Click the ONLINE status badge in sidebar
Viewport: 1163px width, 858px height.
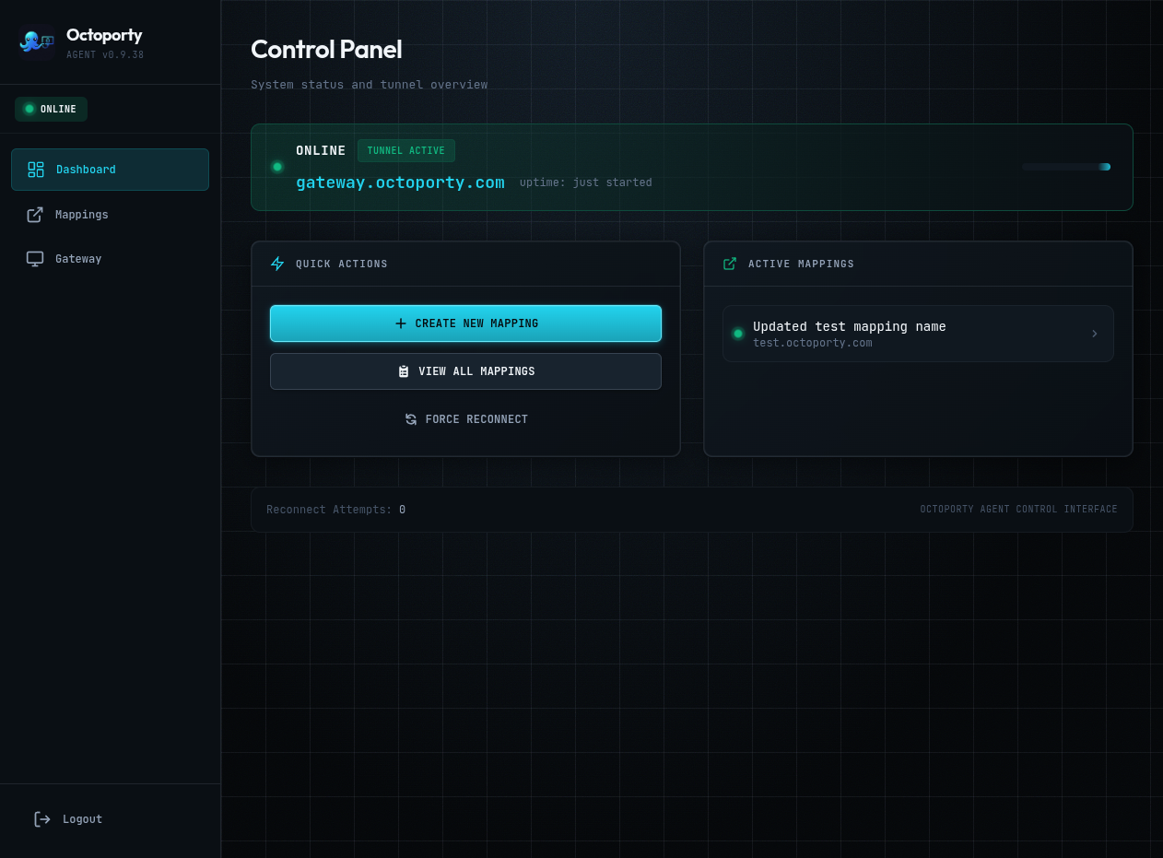[51, 109]
